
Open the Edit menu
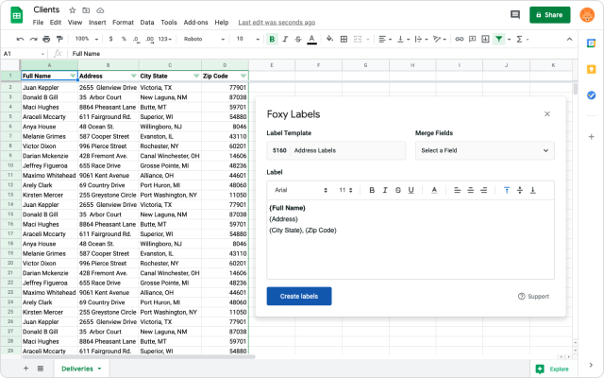click(x=56, y=23)
